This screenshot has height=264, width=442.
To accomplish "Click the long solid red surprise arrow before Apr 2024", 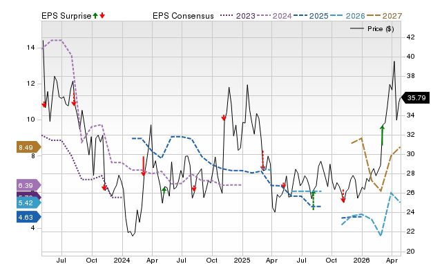I will click(x=143, y=166).
